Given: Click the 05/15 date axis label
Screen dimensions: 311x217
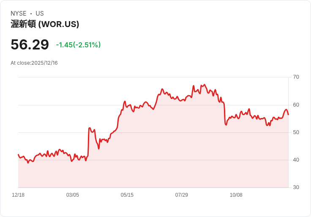Looking at the screenshot, I should 127,195.
